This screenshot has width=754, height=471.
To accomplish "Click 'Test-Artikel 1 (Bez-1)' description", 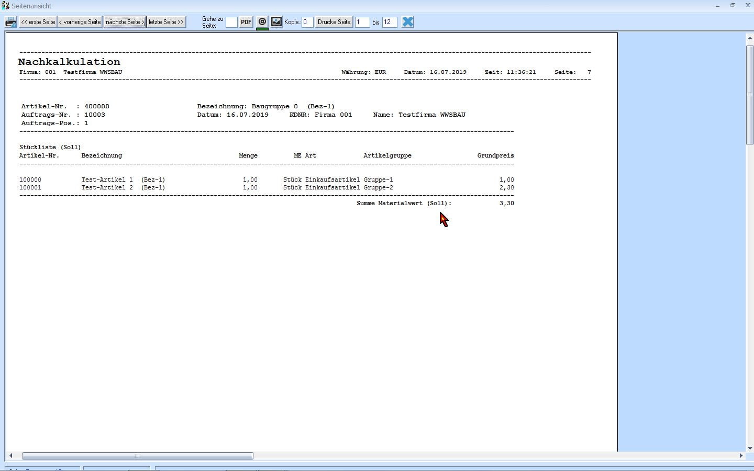I will point(123,180).
